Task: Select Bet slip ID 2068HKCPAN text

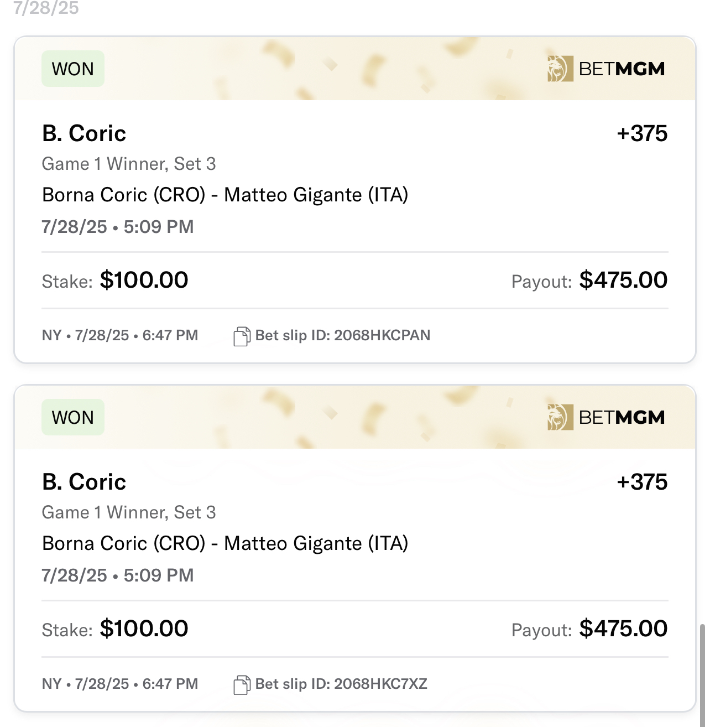Action: tap(343, 335)
